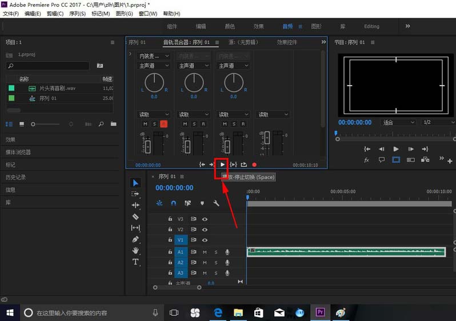Step back one frame in Program monitor
This screenshot has width=456, height=321.
click(381, 149)
